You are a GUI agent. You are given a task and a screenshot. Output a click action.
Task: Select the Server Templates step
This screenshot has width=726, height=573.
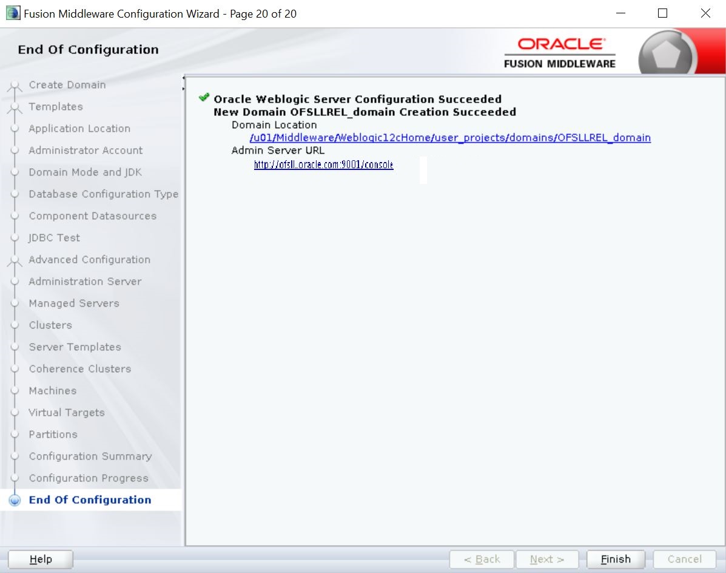tap(75, 347)
